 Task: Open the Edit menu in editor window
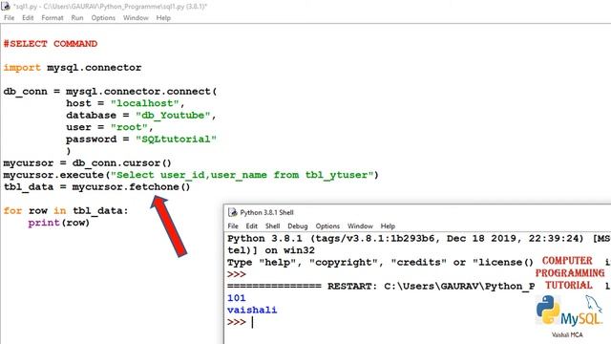28,18
